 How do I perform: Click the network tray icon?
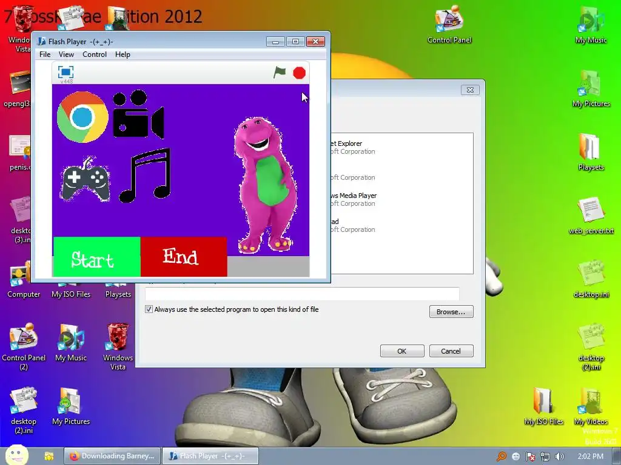[545, 457]
